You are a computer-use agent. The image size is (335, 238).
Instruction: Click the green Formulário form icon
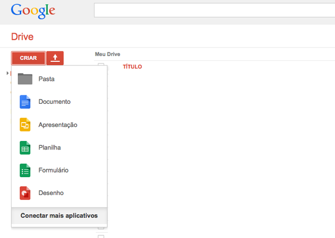coord(25,170)
